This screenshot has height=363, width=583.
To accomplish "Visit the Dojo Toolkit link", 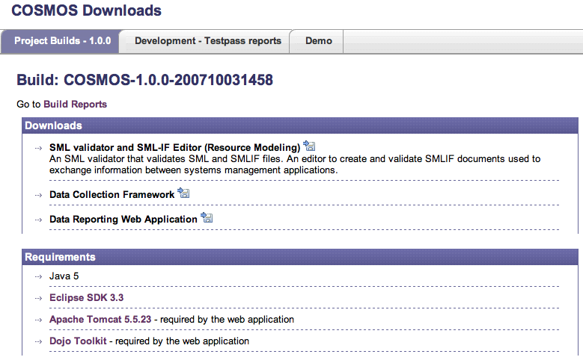I will click(78, 341).
